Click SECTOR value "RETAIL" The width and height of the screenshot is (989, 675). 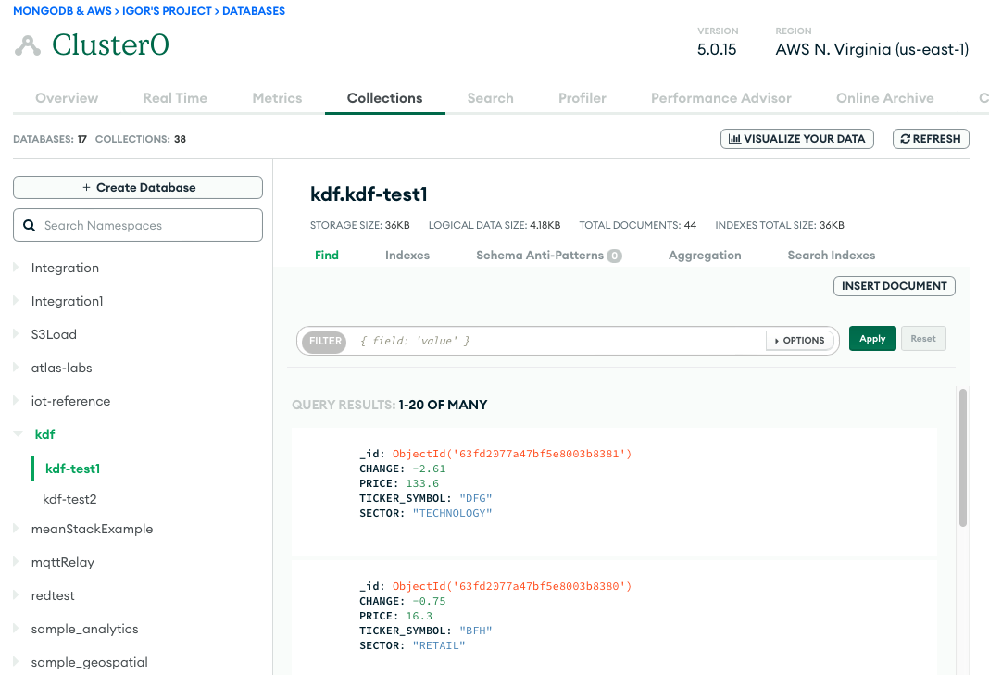[x=439, y=645]
